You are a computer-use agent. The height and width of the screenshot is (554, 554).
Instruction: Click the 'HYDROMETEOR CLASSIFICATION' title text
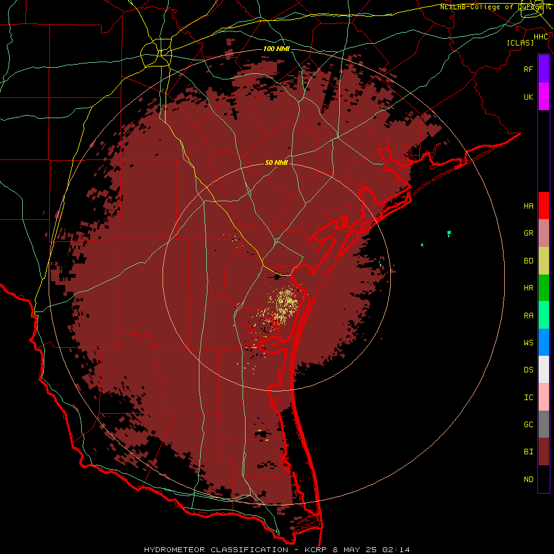tap(216, 550)
